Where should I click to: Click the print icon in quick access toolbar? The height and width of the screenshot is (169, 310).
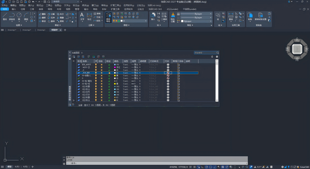point(29,2)
